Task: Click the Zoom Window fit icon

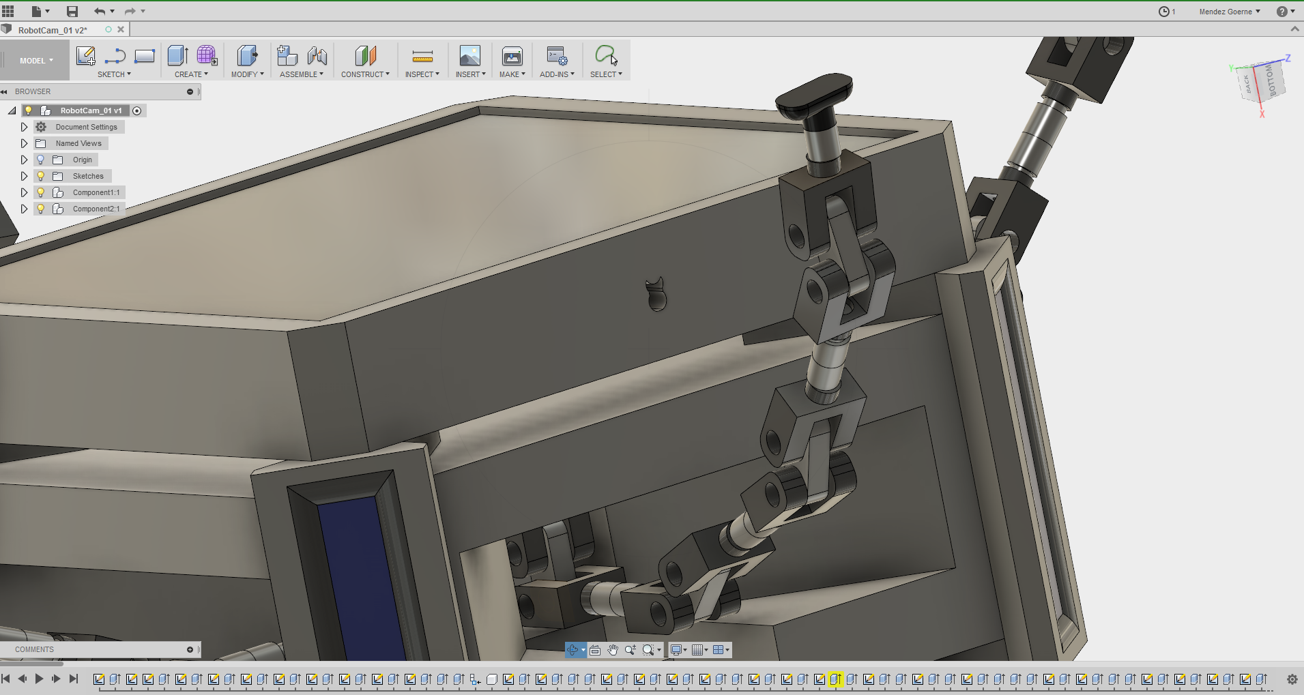Action: [648, 650]
